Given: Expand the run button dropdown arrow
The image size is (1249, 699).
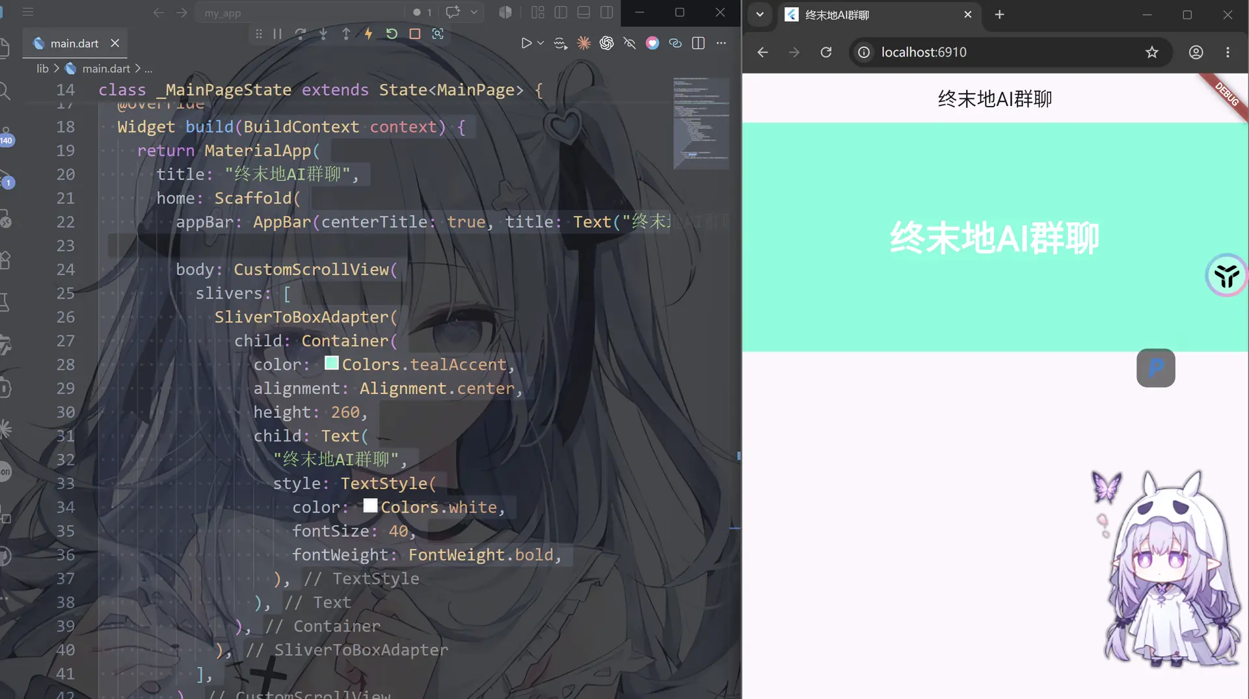Looking at the screenshot, I should (x=541, y=43).
